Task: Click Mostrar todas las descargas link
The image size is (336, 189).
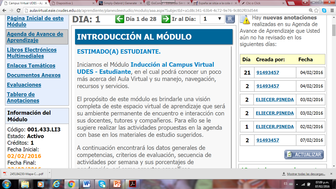Action: click(306, 174)
